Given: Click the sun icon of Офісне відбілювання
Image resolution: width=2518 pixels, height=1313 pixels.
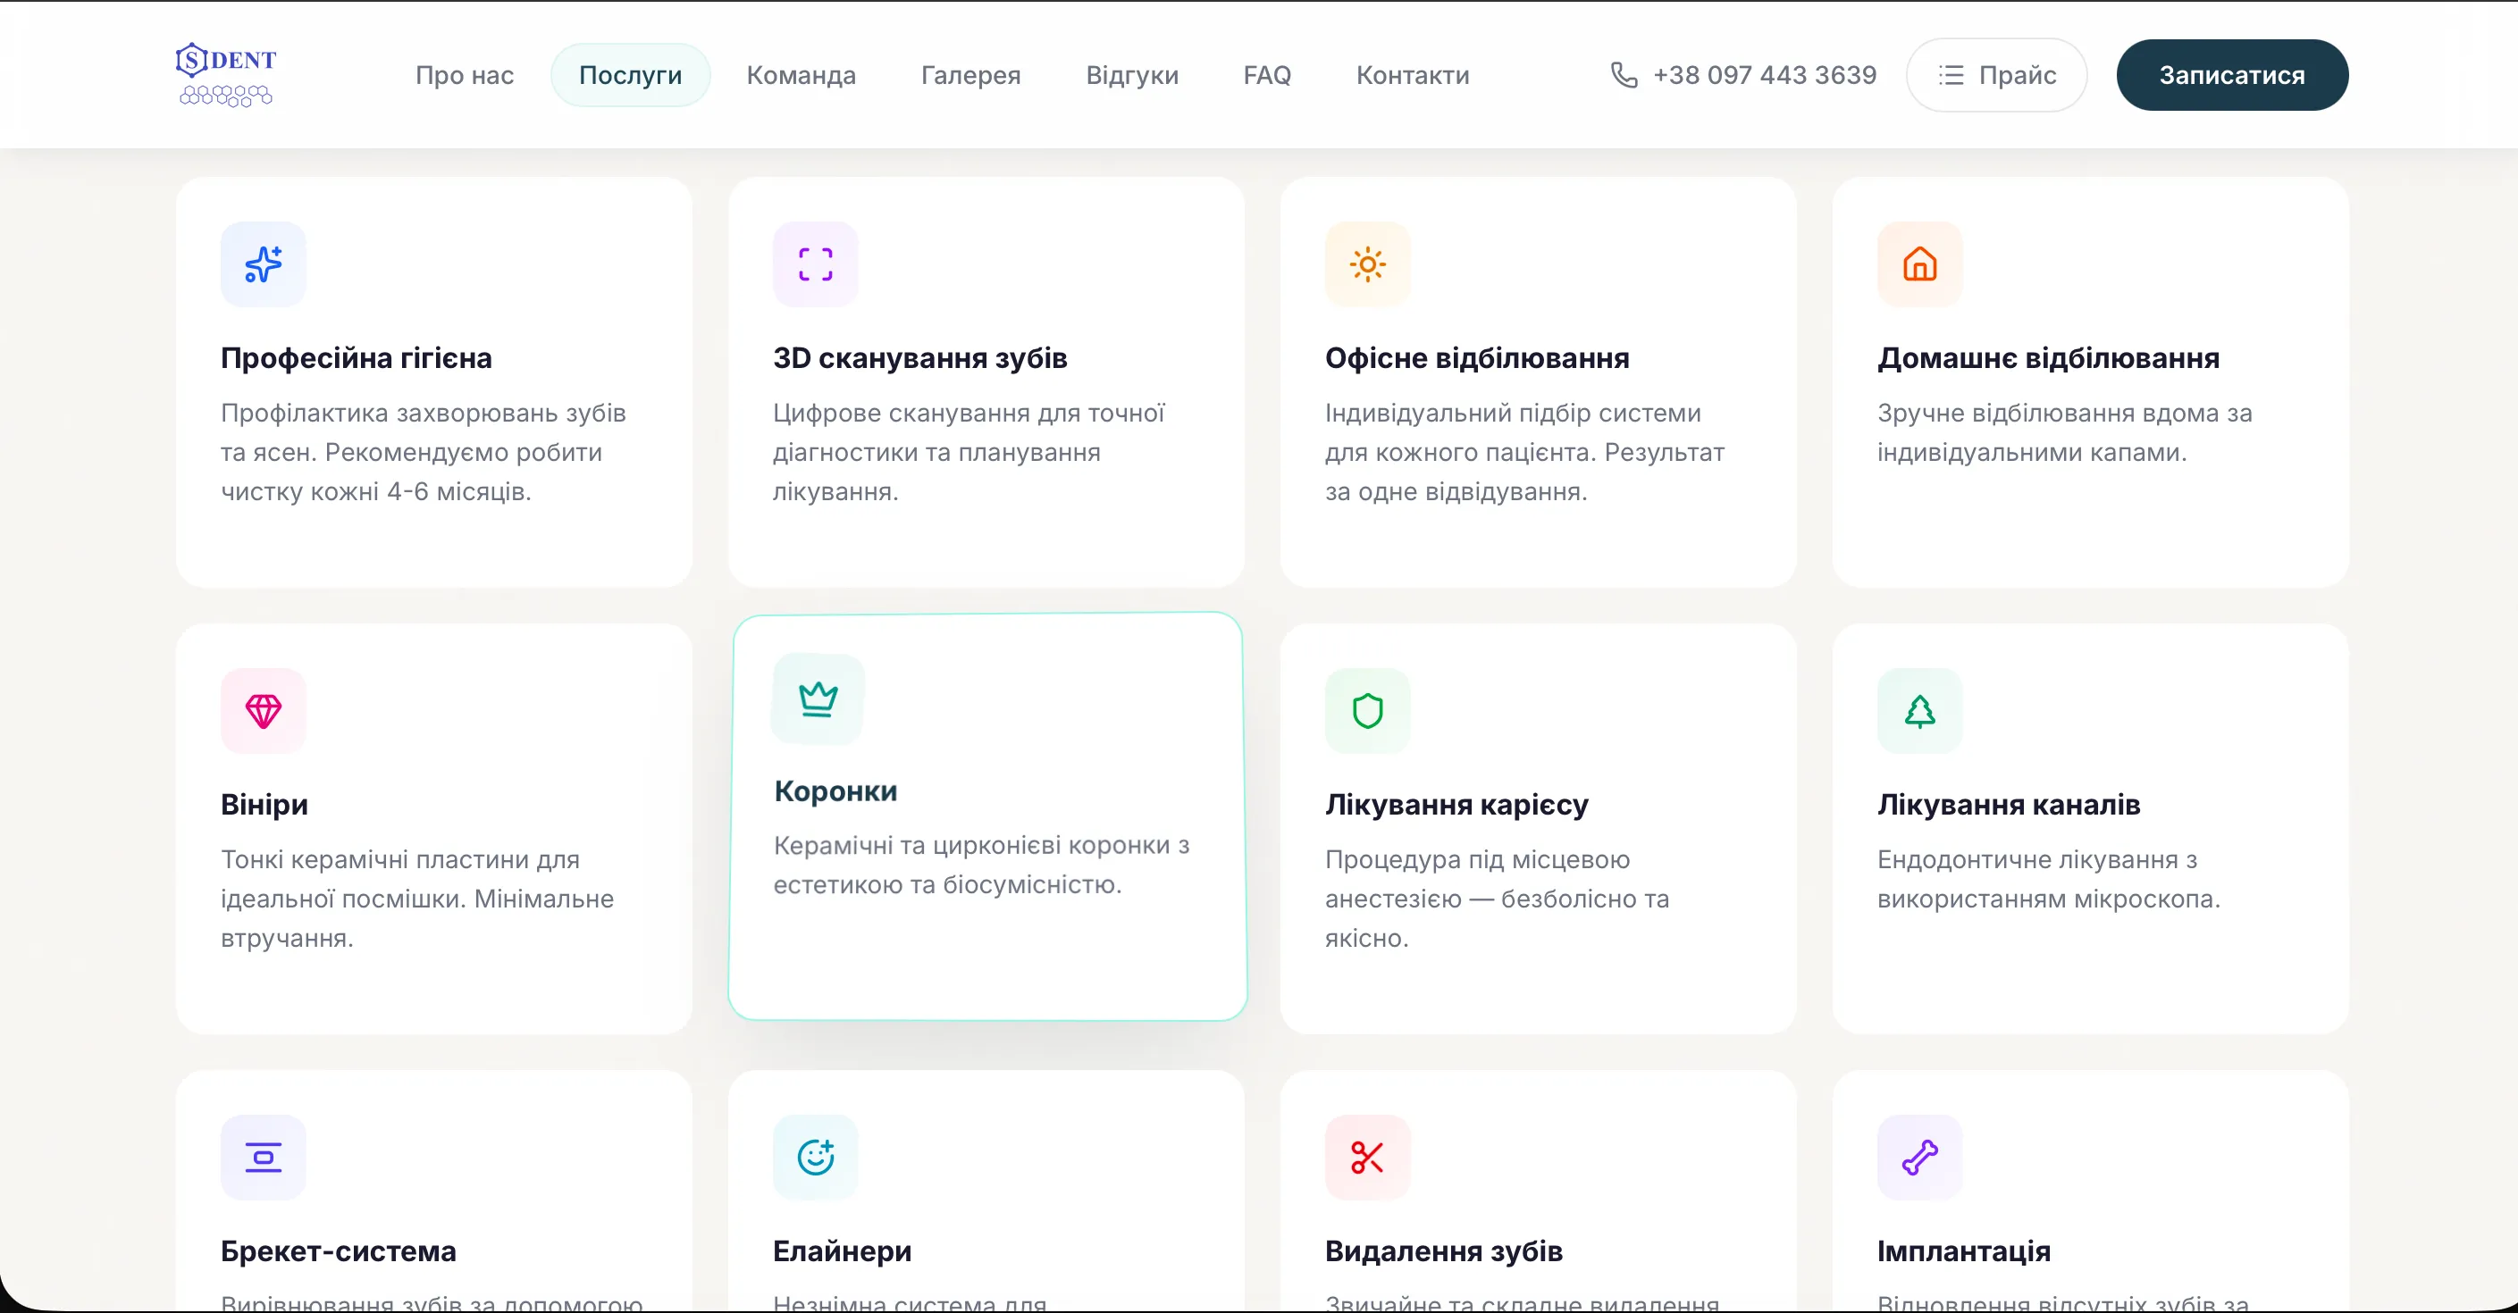Looking at the screenshot, I should coord(1367,263).
